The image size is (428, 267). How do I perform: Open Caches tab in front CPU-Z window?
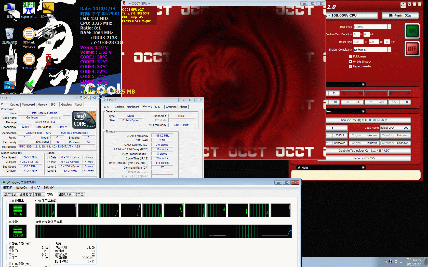pyautogui.click(x=119, y=107)
